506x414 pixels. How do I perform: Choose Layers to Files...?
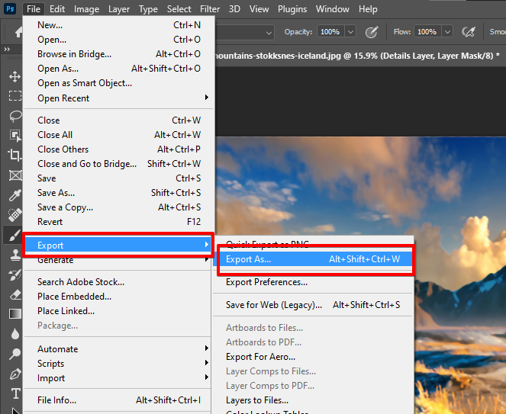pos(313,400)
